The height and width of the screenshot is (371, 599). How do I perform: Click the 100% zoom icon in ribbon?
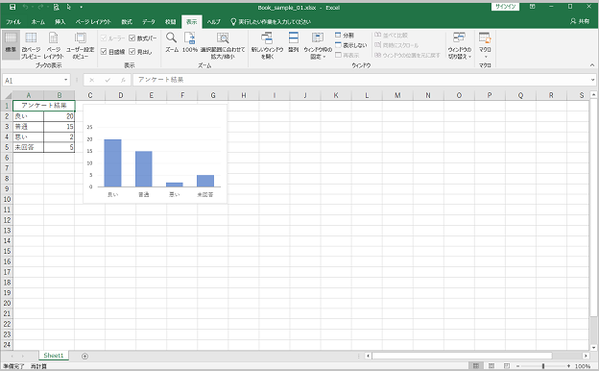(190, 42)
